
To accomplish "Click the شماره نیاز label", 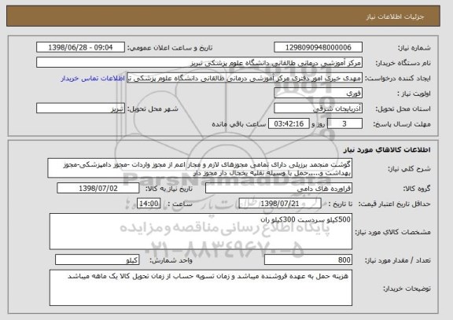I will (x=414, y=48).
